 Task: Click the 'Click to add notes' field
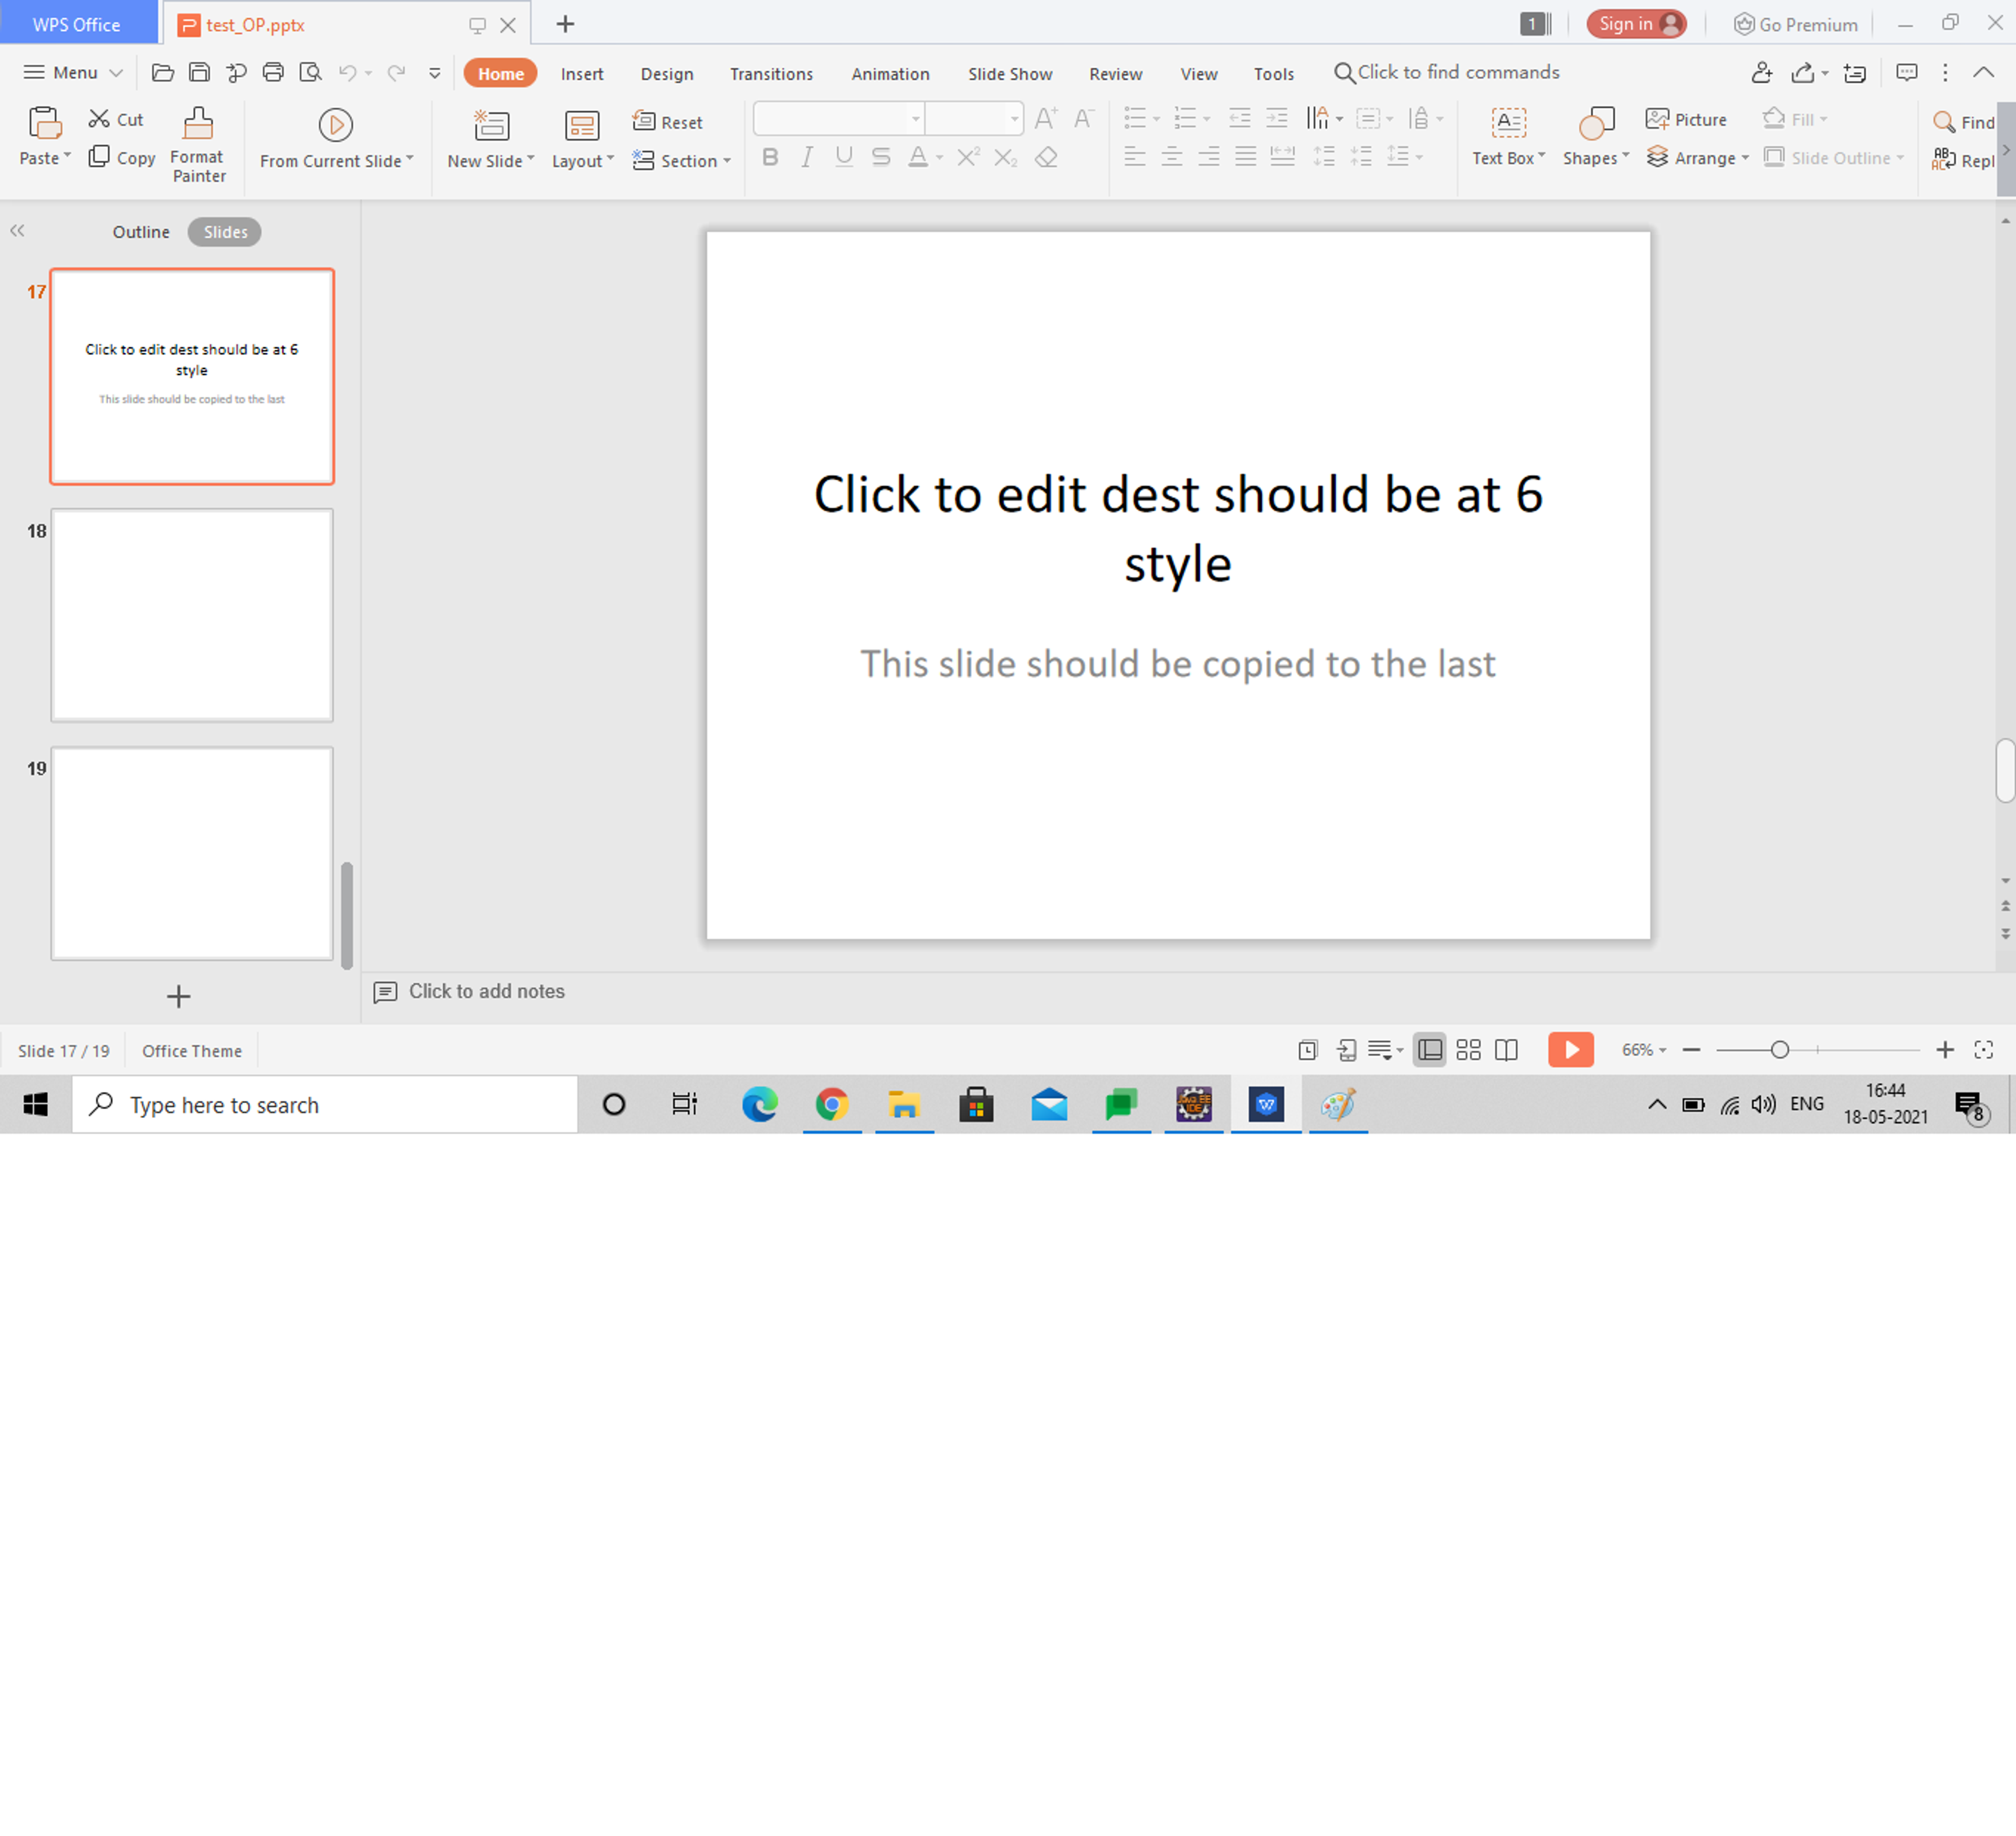486,991
